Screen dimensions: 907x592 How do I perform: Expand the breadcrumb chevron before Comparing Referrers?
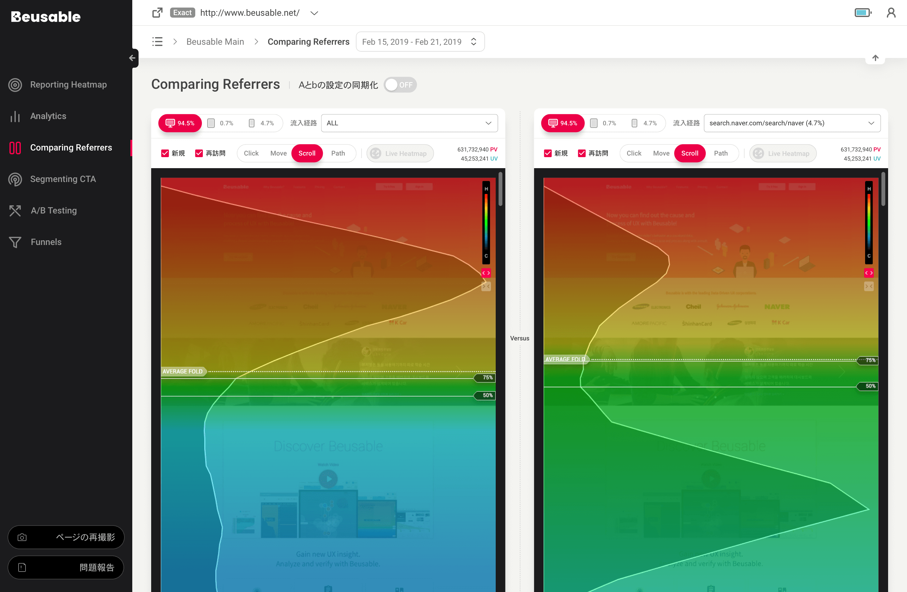tap(256, 42)
